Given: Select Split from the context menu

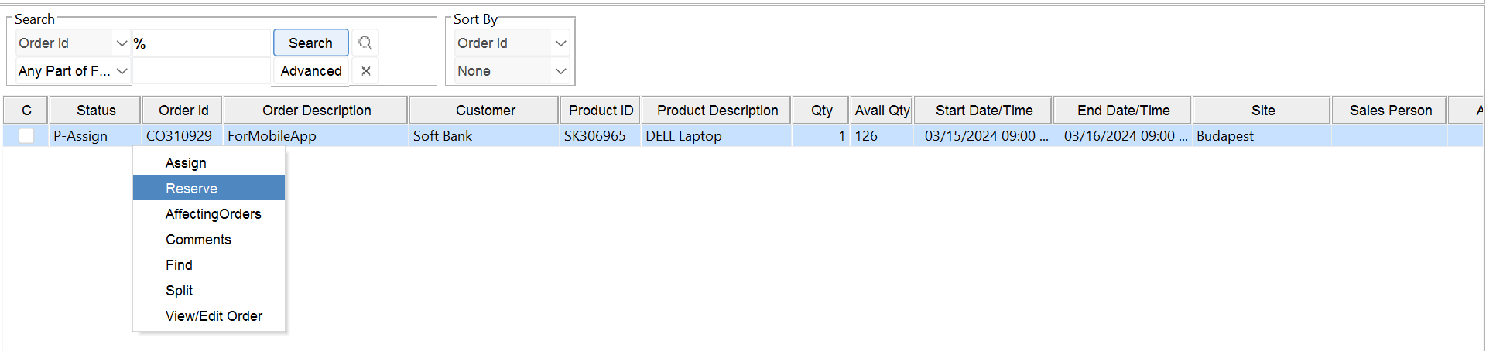Looking at the screenshot, I should click(179, 291).
